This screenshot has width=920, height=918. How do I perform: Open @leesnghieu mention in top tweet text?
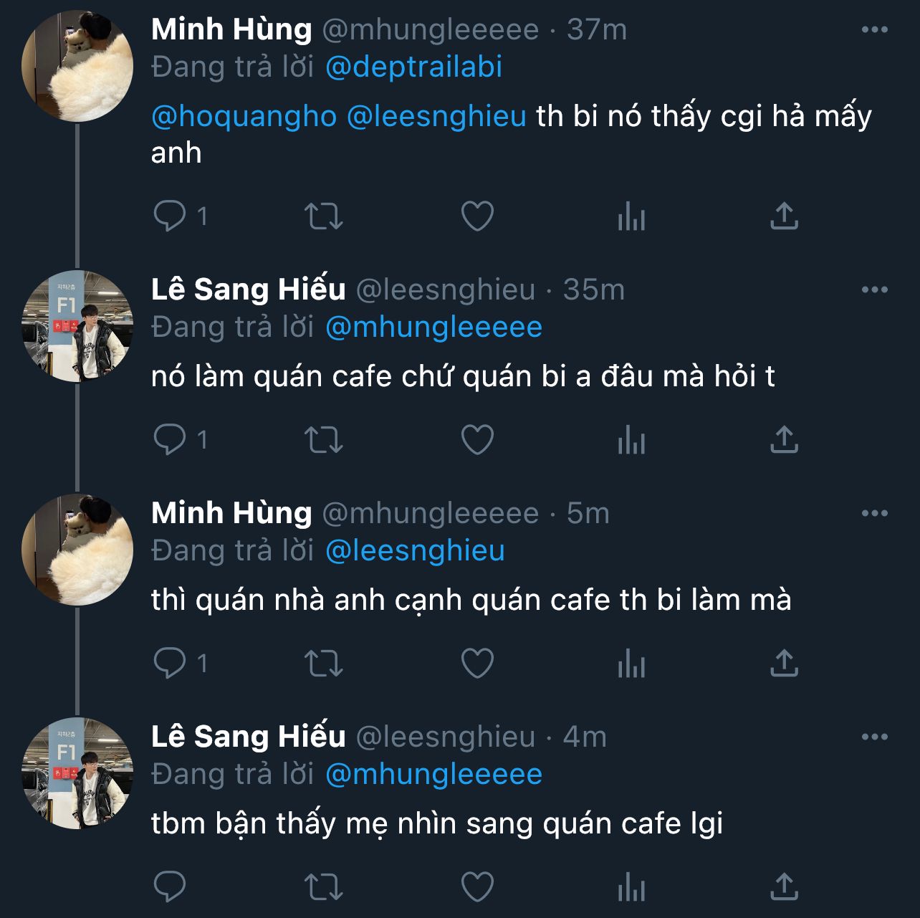(436, 116)
